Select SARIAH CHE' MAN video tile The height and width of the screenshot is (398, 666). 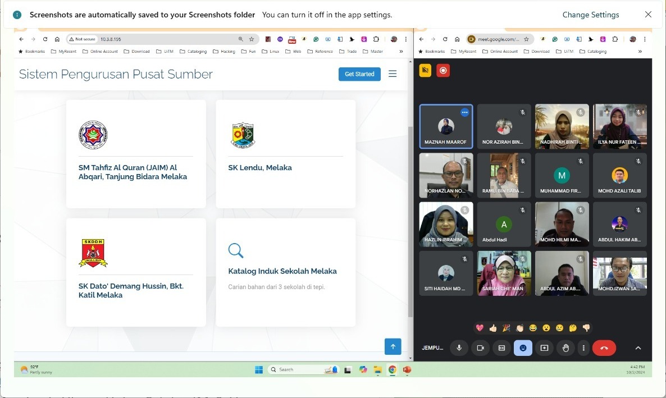[504, 273]
